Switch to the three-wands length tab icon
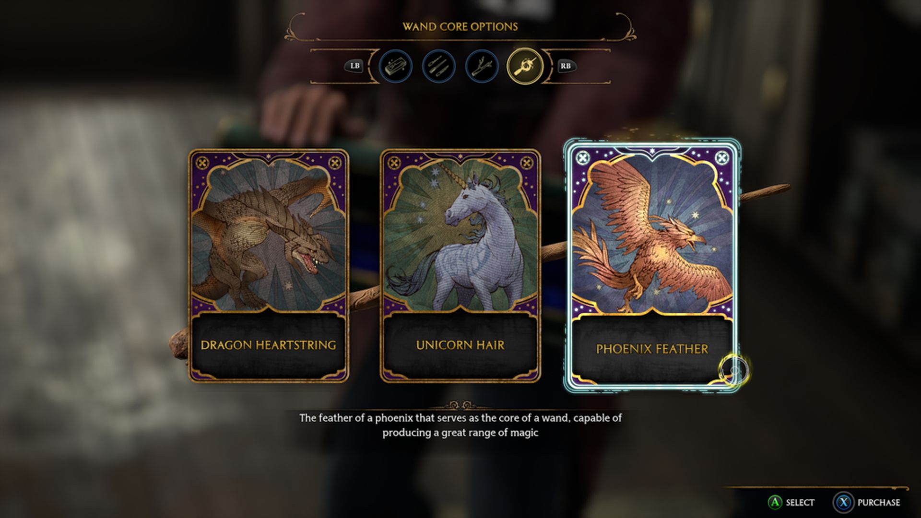 (x=438, y=66)
